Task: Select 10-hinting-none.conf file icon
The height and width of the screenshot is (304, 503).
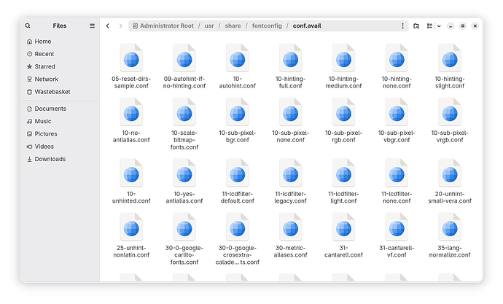Action: point(397,58)
